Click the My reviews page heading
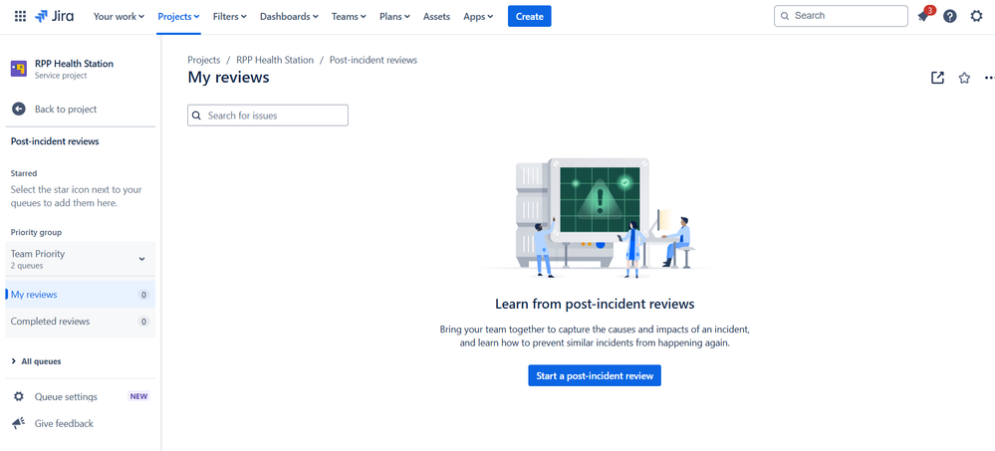995x451 pixels. point(228,78)
